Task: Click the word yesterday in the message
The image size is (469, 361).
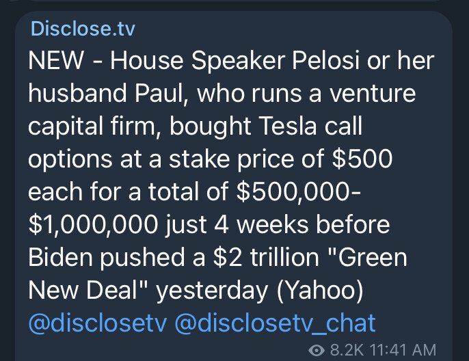Action: [213, 291]
